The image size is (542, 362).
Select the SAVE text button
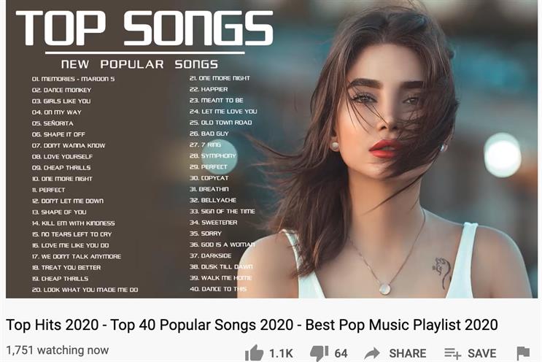point(482,353)
